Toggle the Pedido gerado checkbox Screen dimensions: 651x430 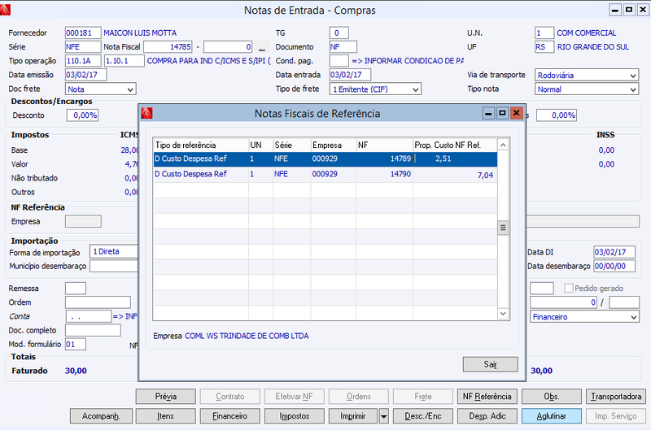pyautogui.click(x=568, y=289)
